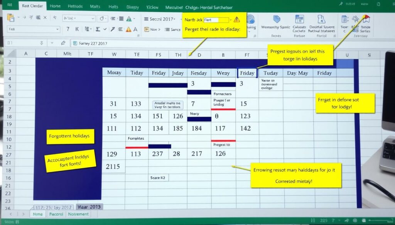Screen dimensions: 395x225
Task: Expand the underline-style dropdown chevron
Action: (x=105, y=29)
